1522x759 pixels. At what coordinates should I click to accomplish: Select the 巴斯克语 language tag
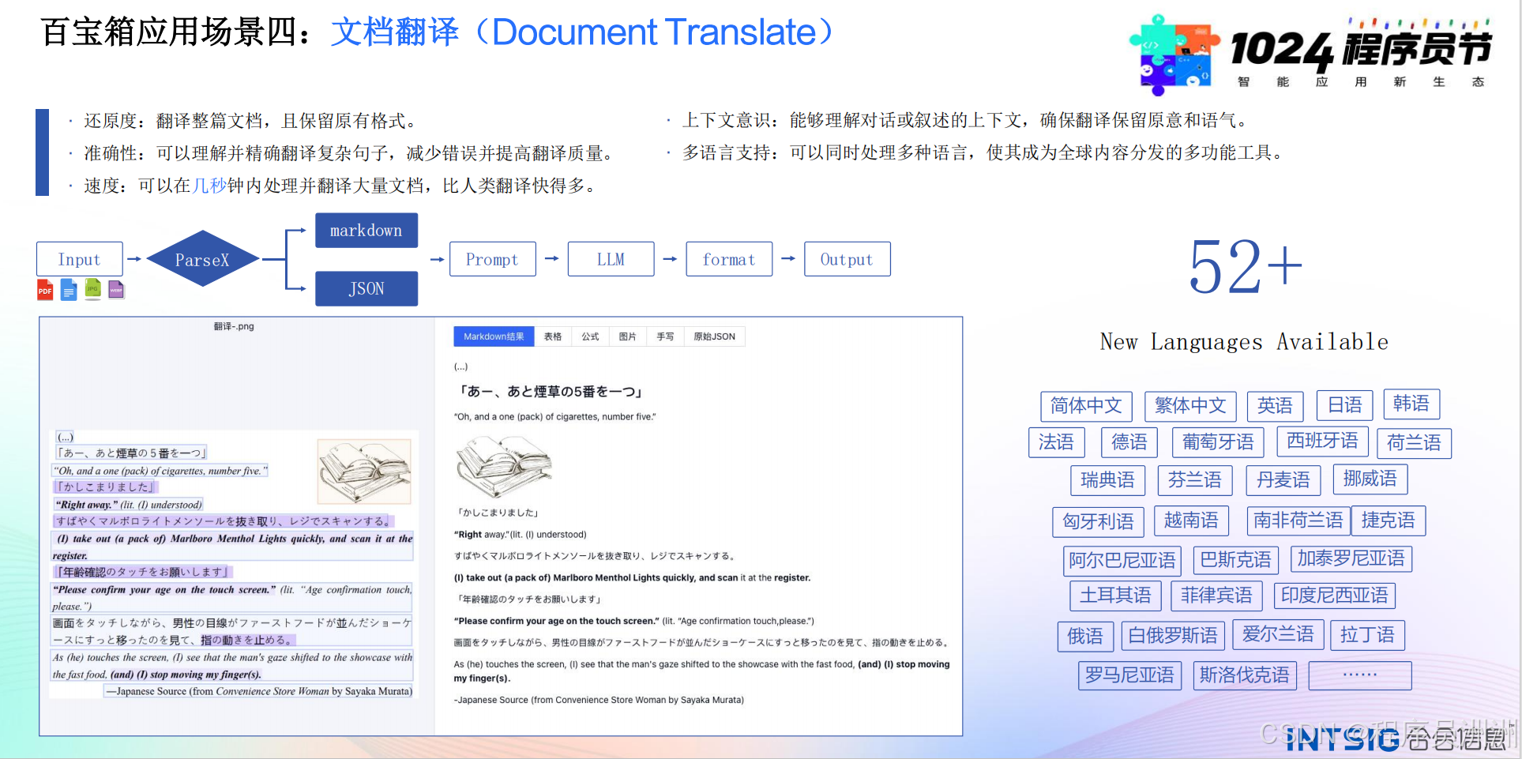coord(1236,560)
